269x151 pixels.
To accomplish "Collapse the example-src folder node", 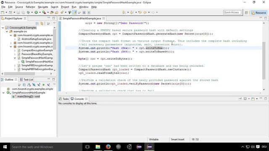I will [7, 31].
